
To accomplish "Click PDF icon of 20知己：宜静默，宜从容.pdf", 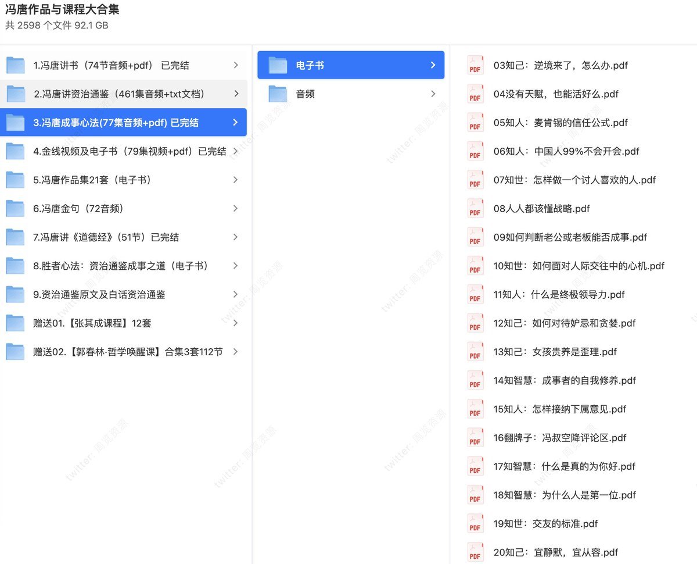I will tap(476, 552).
